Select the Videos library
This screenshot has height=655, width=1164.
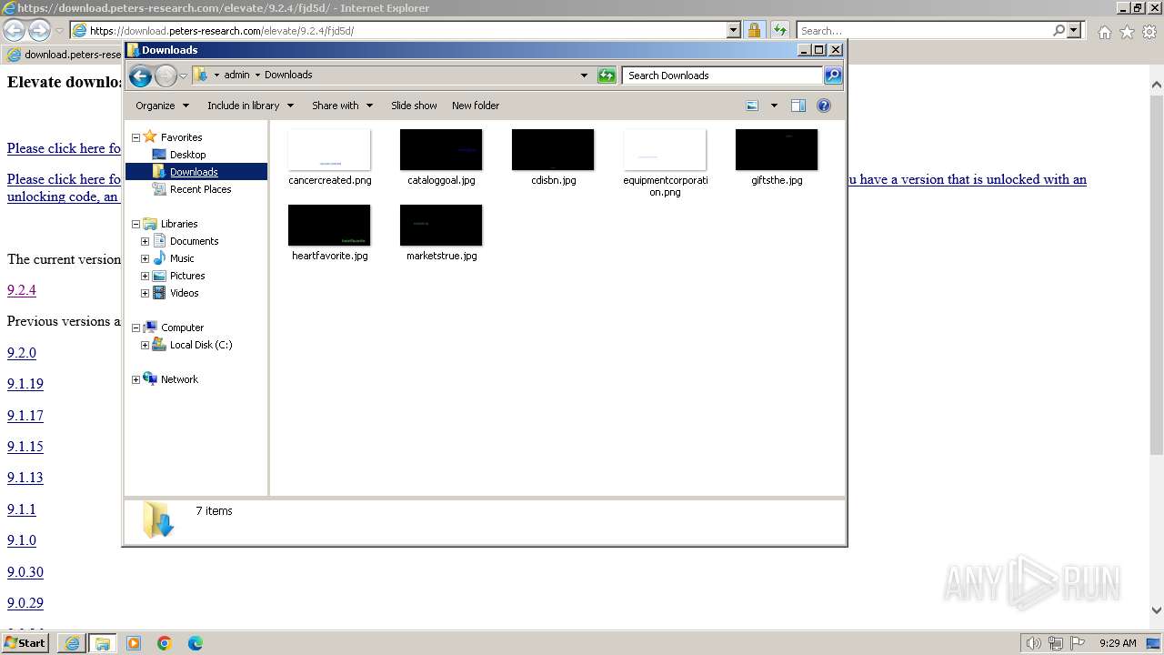(x=184, y=293)
